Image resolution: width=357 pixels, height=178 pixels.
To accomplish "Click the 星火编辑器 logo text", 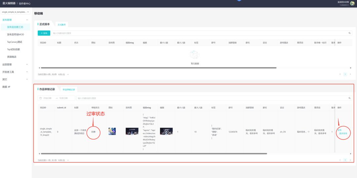I will tap(9, 3).
